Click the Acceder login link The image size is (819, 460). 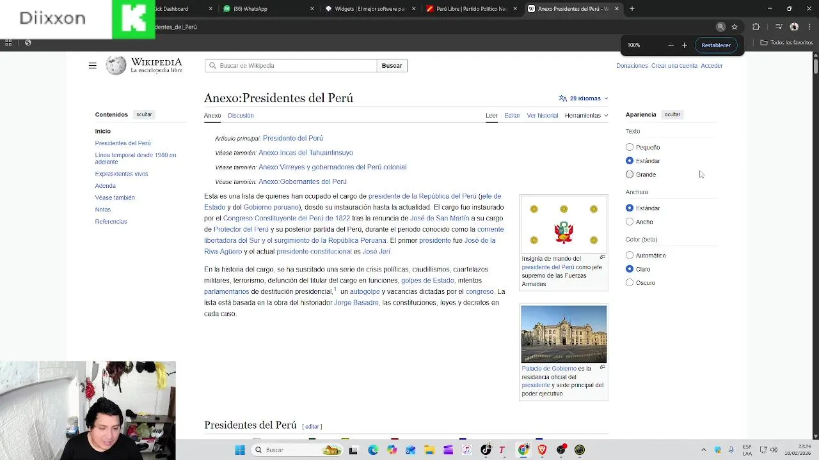click(712, 66)
